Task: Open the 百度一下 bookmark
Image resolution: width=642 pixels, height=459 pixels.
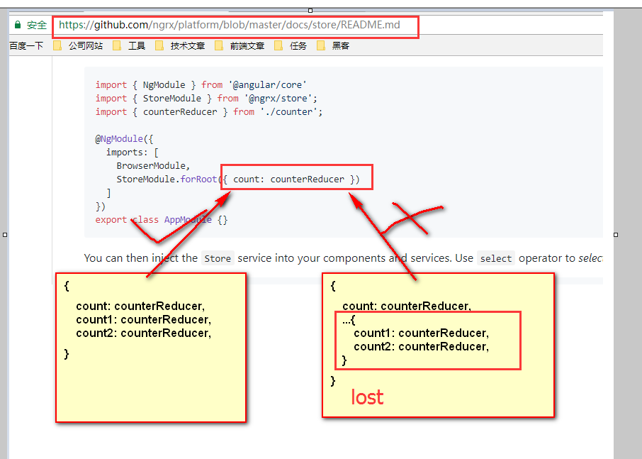Action: point(26,45)
